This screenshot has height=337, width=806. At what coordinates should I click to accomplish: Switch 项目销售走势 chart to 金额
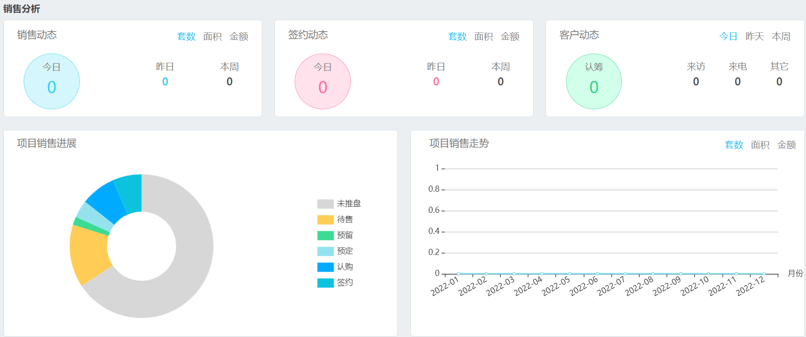click(786, 145)
